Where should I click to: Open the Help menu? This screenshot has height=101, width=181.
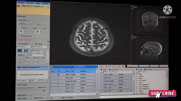[38, 3]
